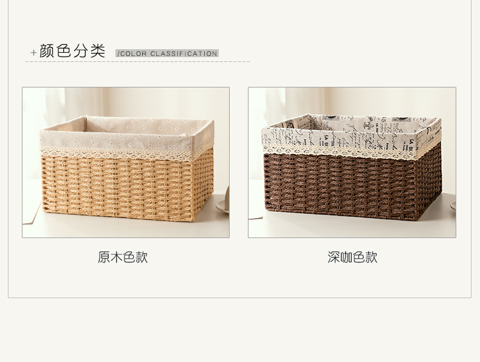480x362 pixels.
Task: Select the 颜色分类 section heading
Action: [x=72, y=51]
